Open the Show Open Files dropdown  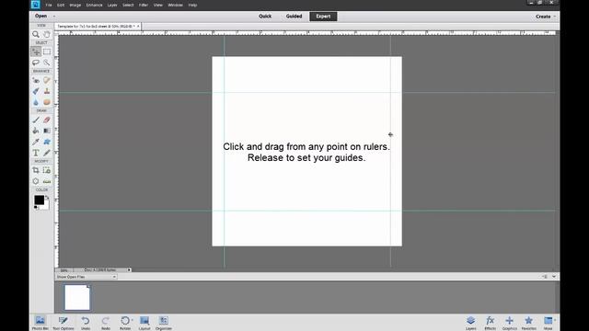coord(86,277)
